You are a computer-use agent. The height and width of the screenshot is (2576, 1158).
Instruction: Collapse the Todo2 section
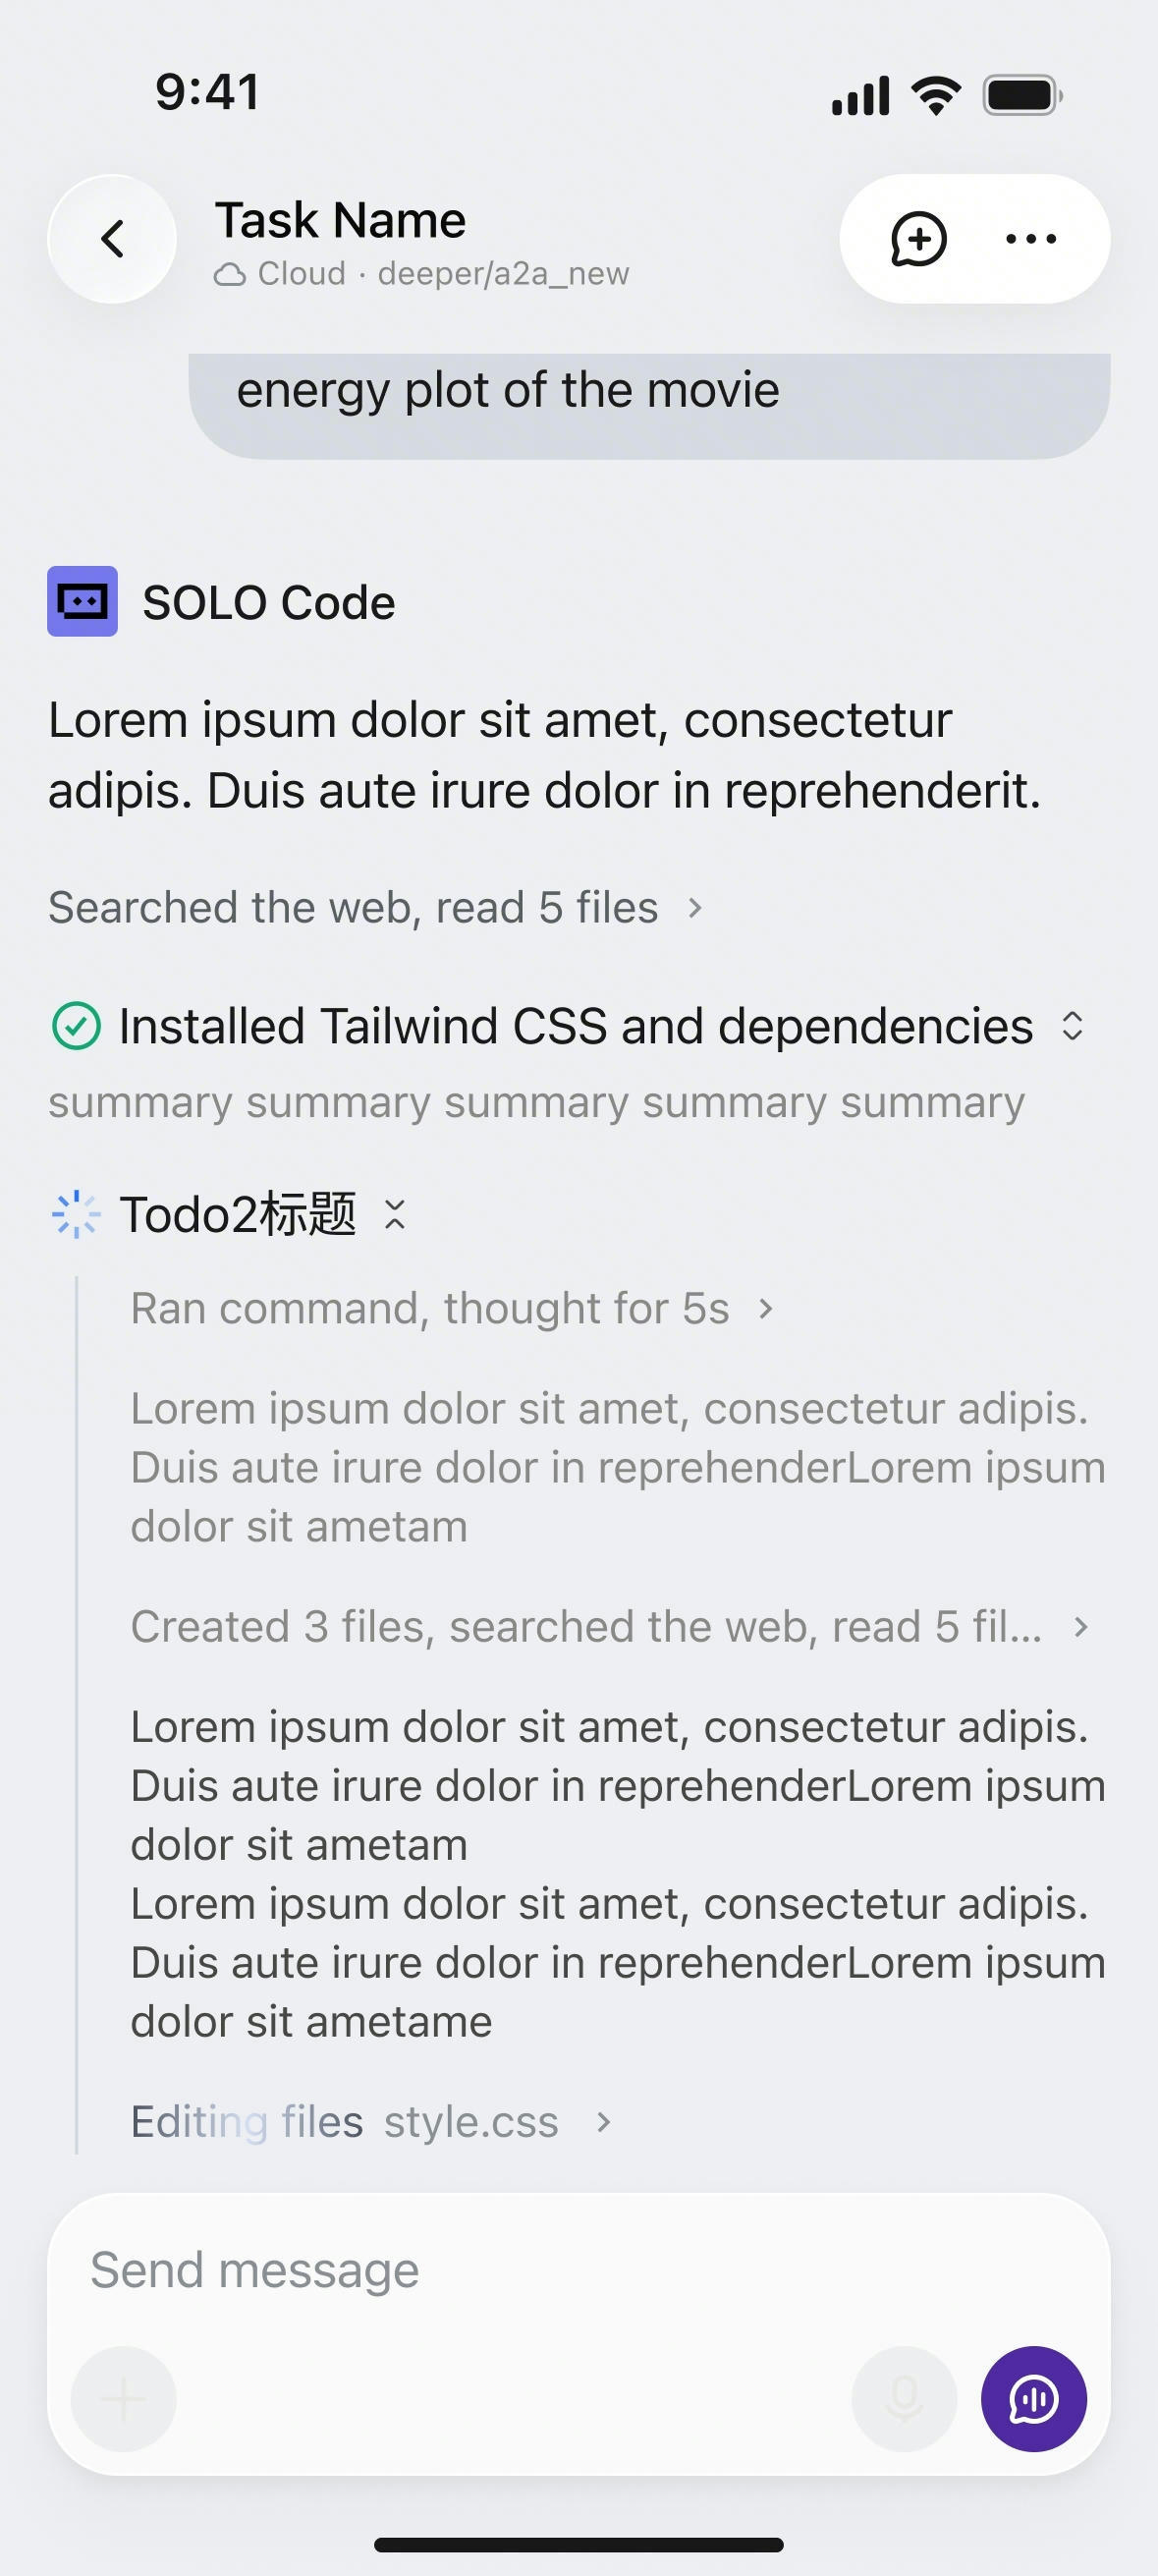(x=395, y=1215)
